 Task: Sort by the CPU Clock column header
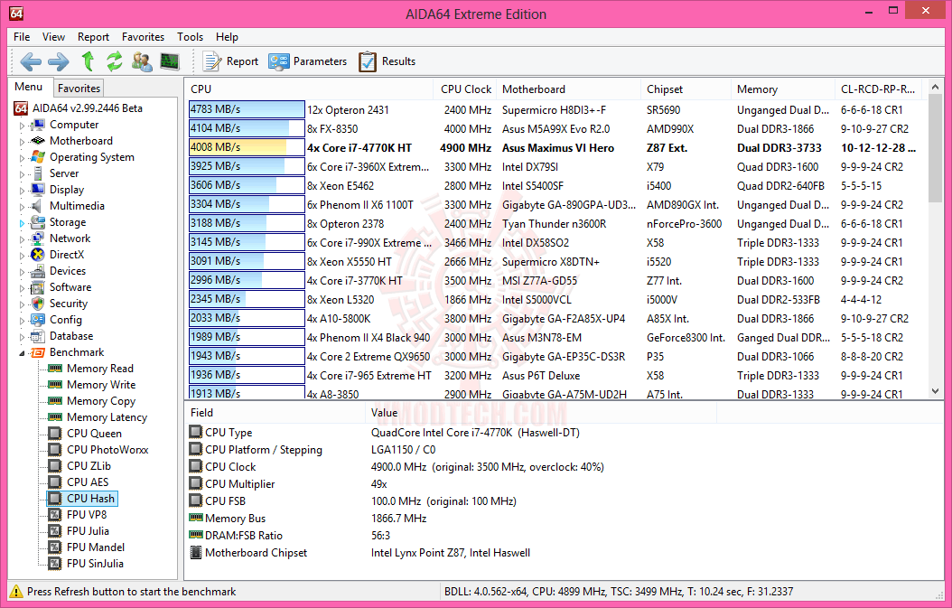click(465, 89)
